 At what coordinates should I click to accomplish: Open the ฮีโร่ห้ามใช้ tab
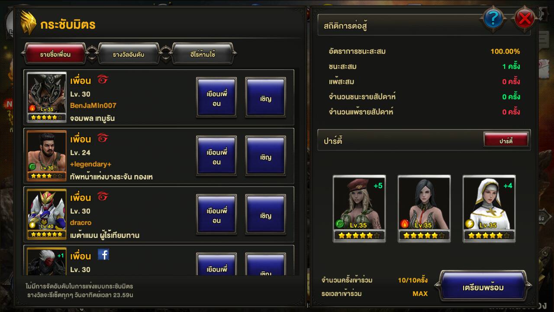203,55
